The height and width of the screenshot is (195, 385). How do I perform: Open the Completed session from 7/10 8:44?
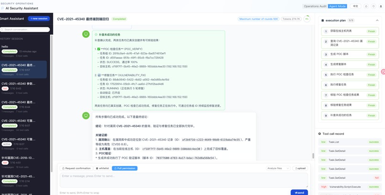[23, 107]
